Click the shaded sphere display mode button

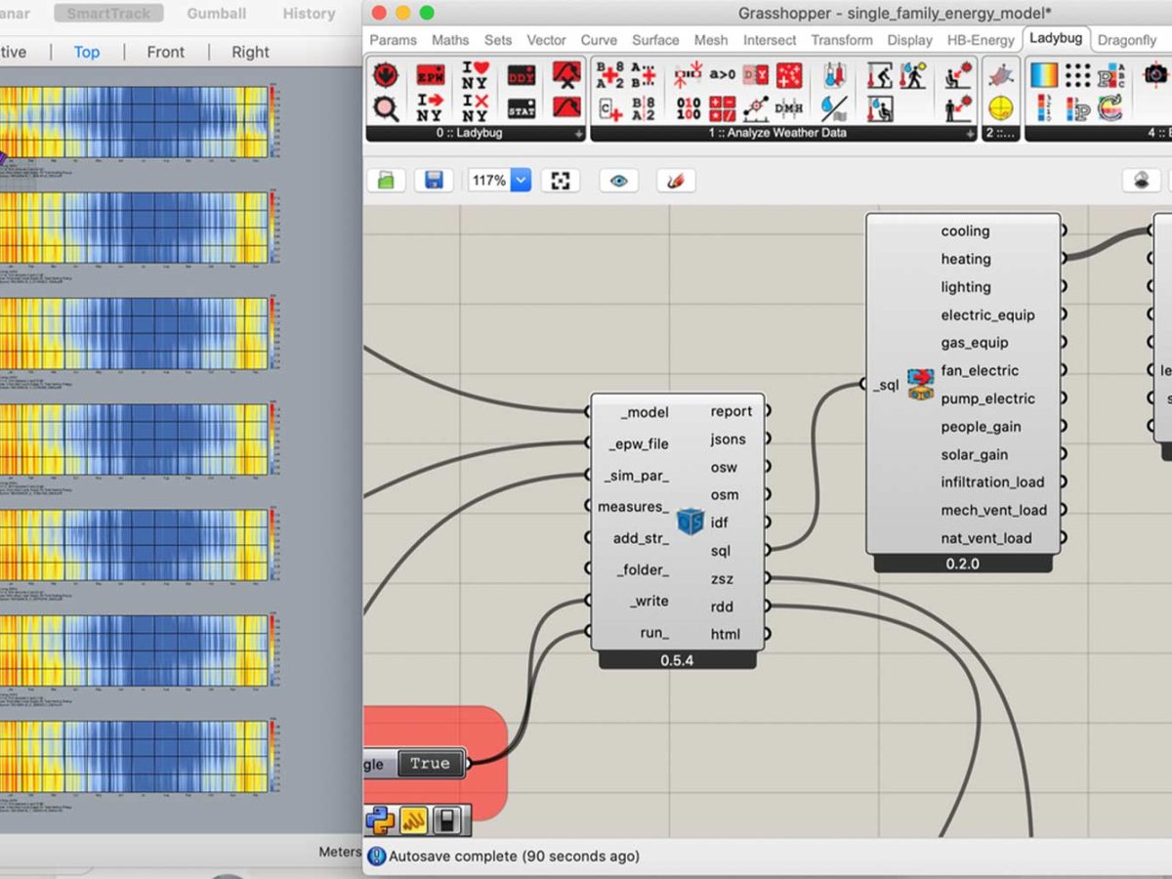pyautogui.click(x=1141, y=181)
